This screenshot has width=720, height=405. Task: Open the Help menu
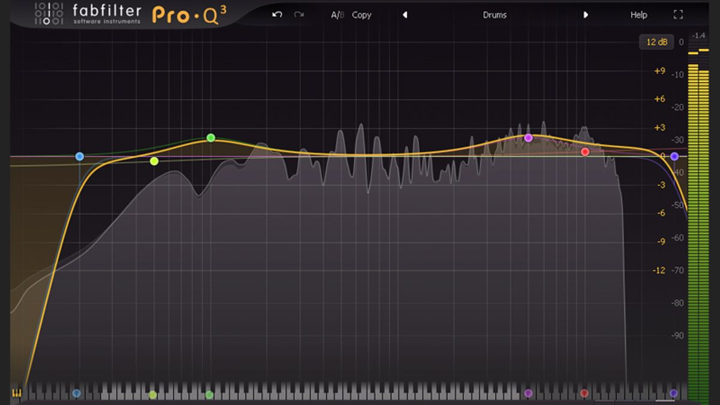[x=638, y=15]
